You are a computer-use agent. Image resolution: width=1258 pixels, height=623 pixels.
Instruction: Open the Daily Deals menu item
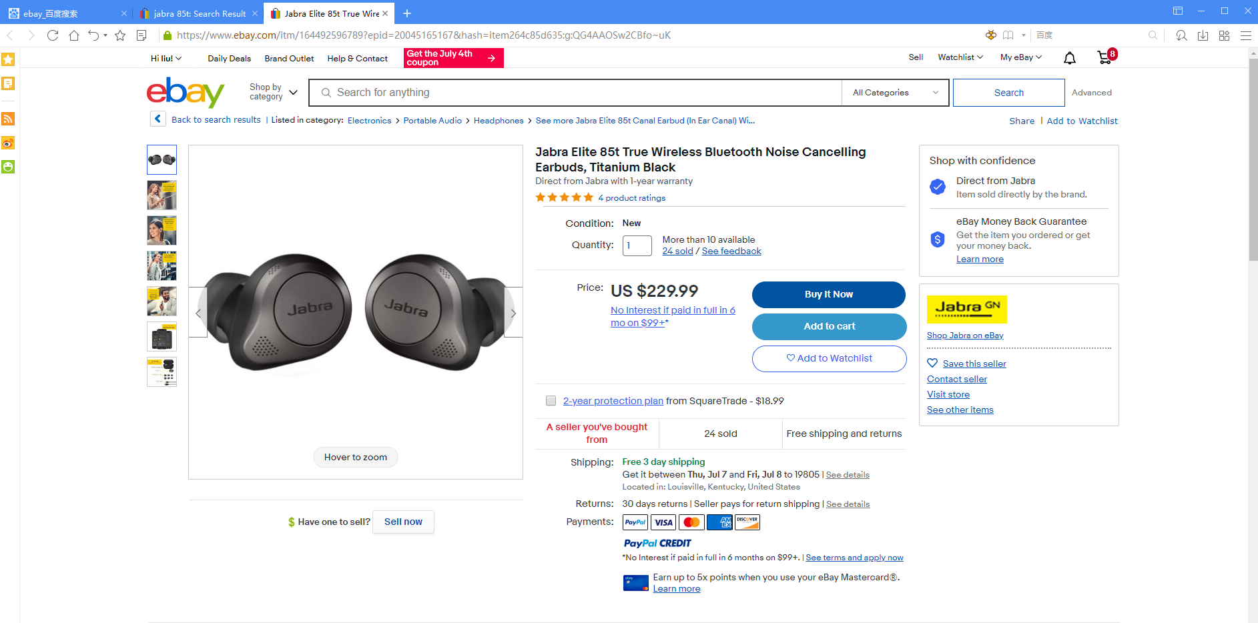click(229, 59)
